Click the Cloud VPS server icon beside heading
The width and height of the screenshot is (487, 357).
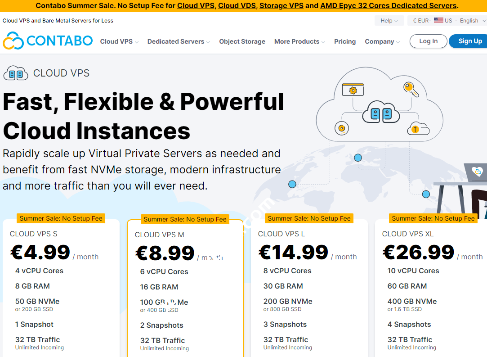pos(16,73)
